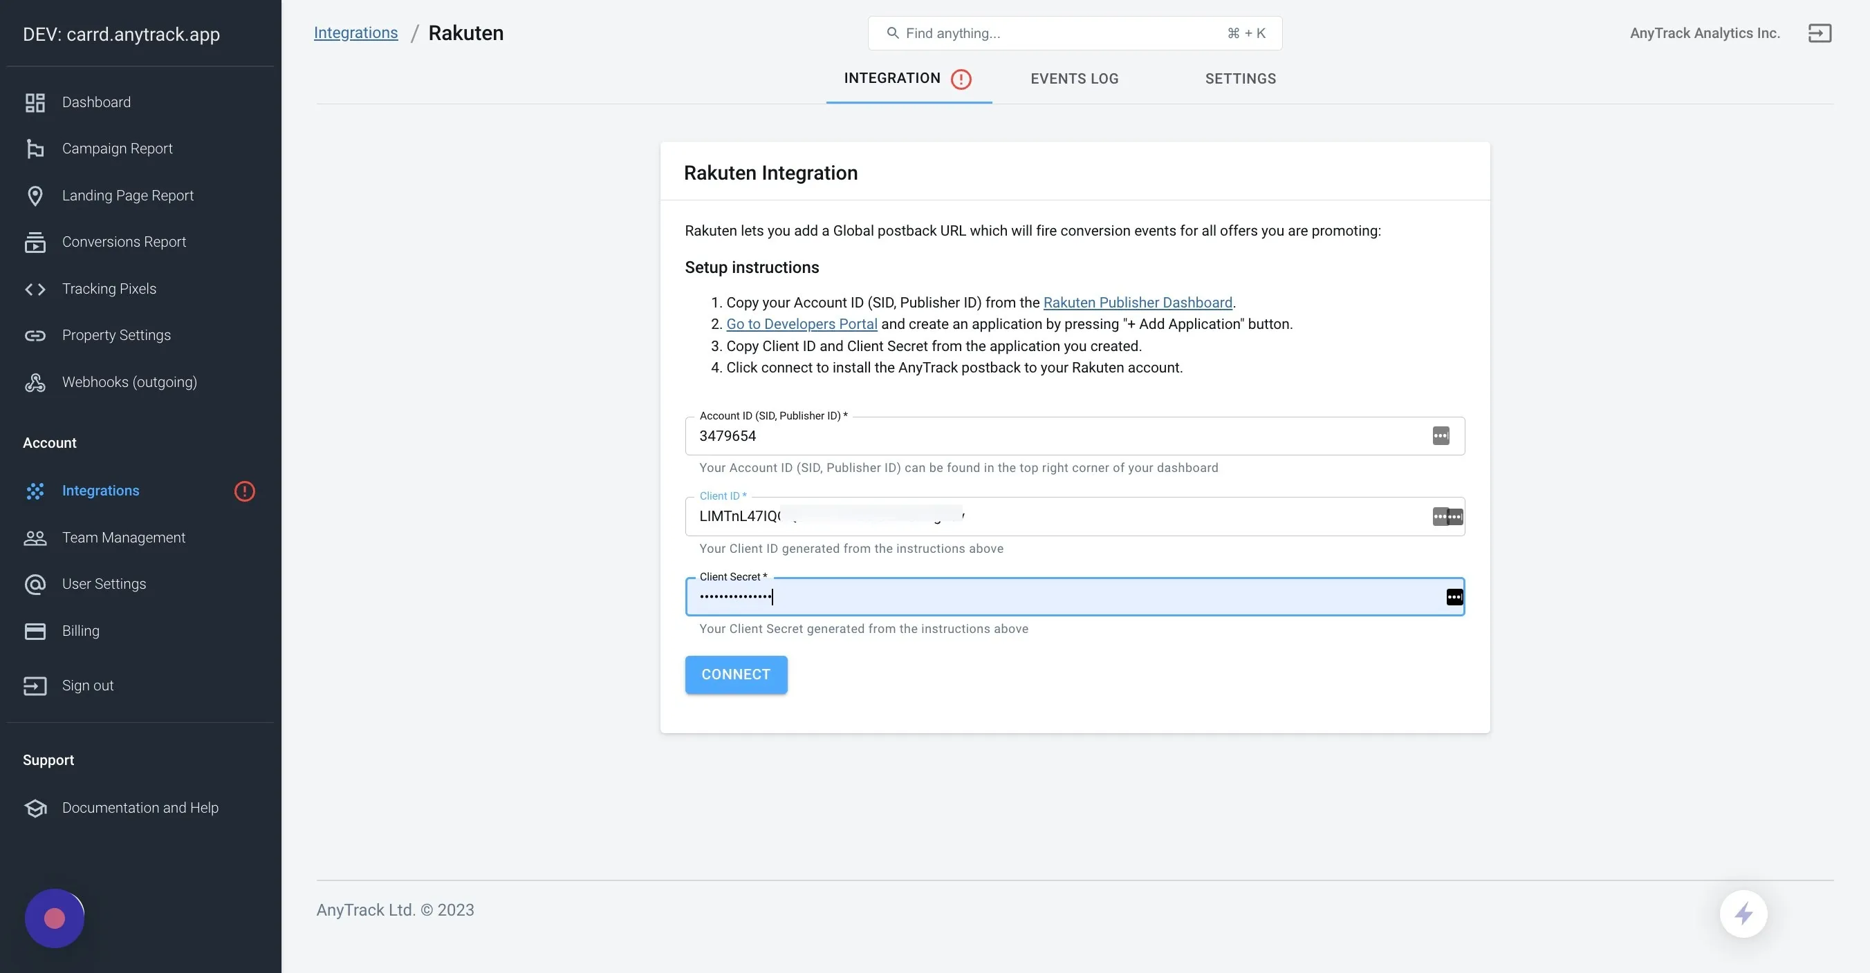Click the Sign out arrow icon
The width and height of the screenshot is (1870, 973).
(35, 686)
